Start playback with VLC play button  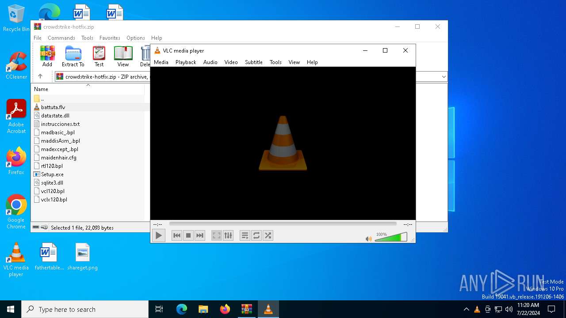click(158, 236)
